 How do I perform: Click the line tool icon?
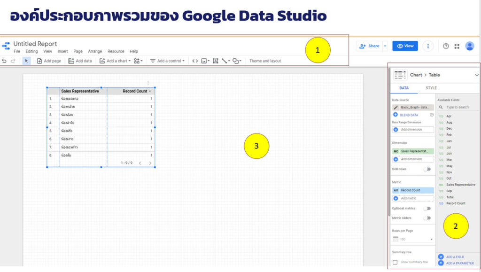point(225,61)
